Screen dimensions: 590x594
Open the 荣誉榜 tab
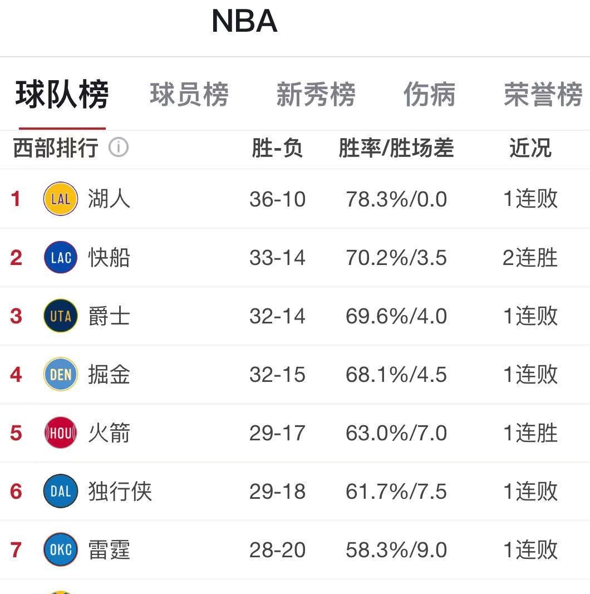tap(543, 94)
